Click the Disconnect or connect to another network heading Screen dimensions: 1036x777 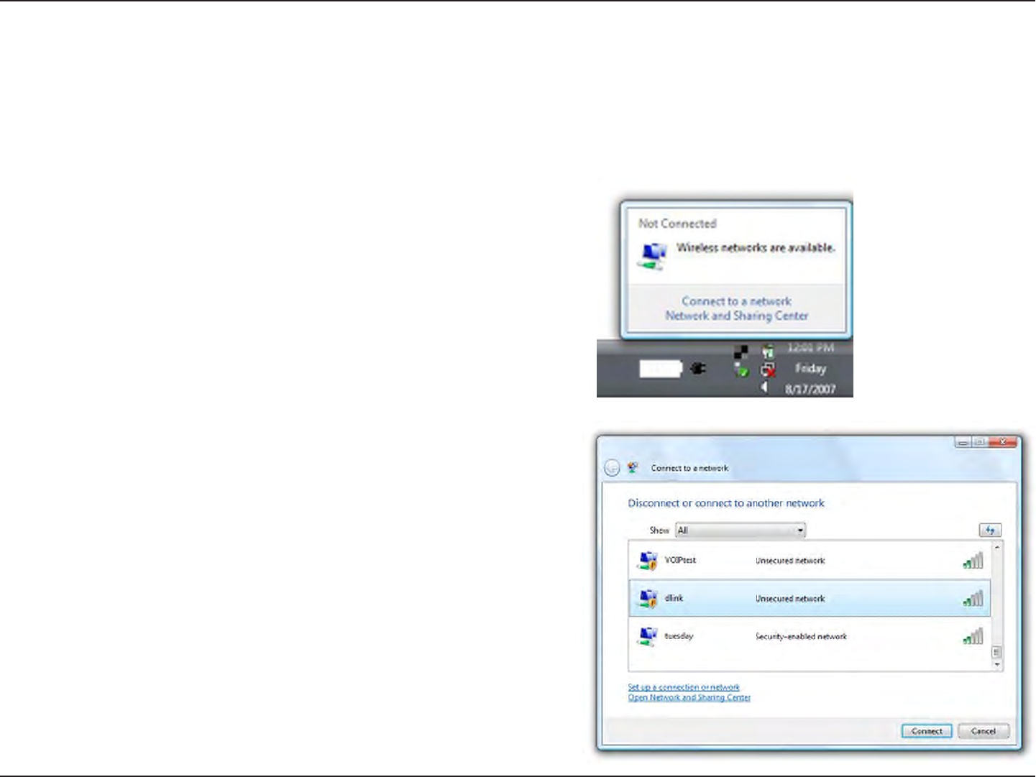(726, 503)
